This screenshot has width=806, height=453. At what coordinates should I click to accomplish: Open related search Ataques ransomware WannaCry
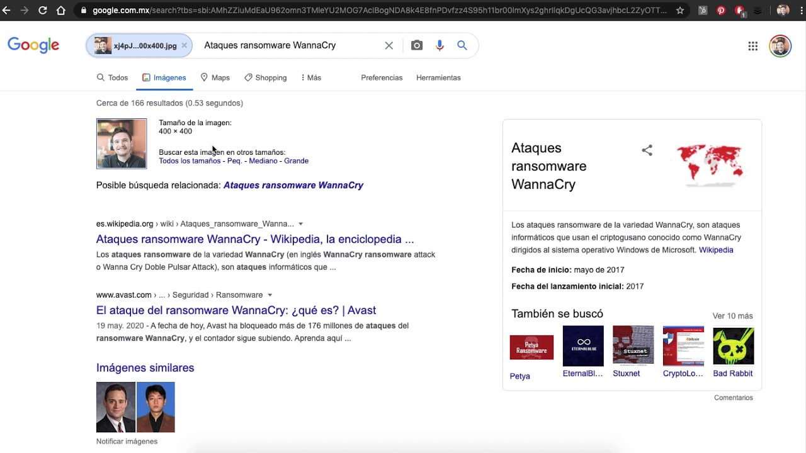pos(293,185)
